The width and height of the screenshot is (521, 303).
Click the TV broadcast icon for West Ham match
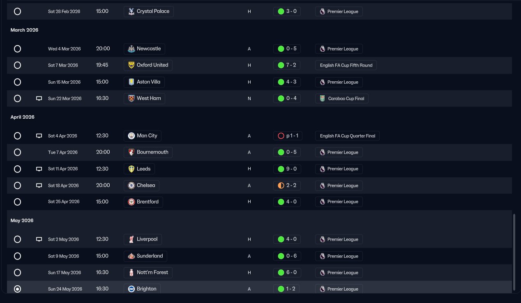click(x=39, y=99)
